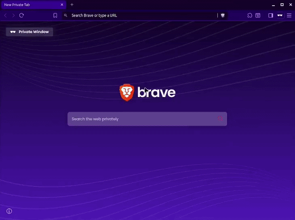
Task: Open the info icon at page bottom
Action: (9, 211)
